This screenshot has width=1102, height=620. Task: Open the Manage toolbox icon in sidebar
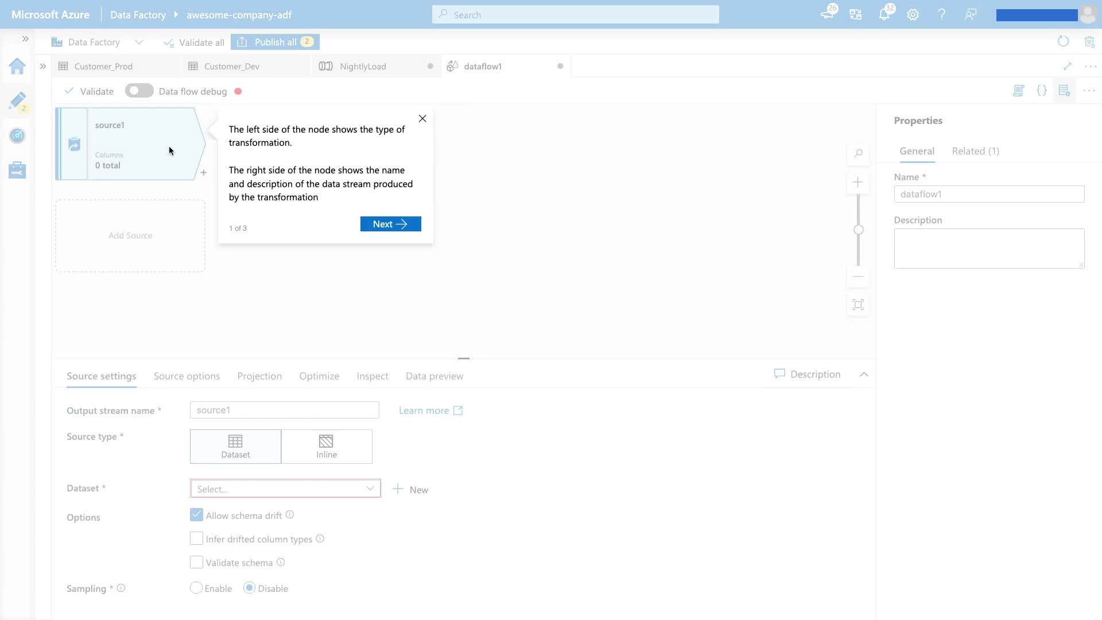[17, 170]
